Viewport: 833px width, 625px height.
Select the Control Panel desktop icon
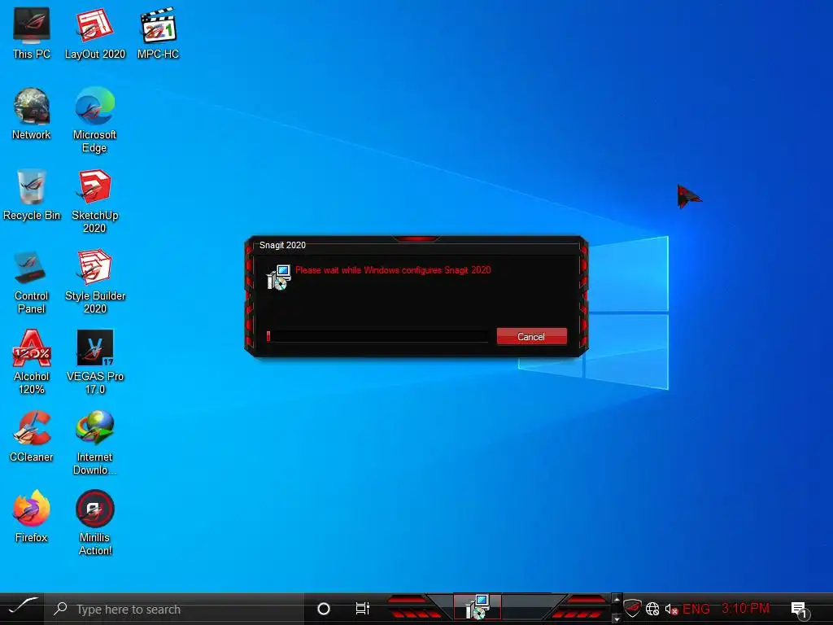pos(32,282)
